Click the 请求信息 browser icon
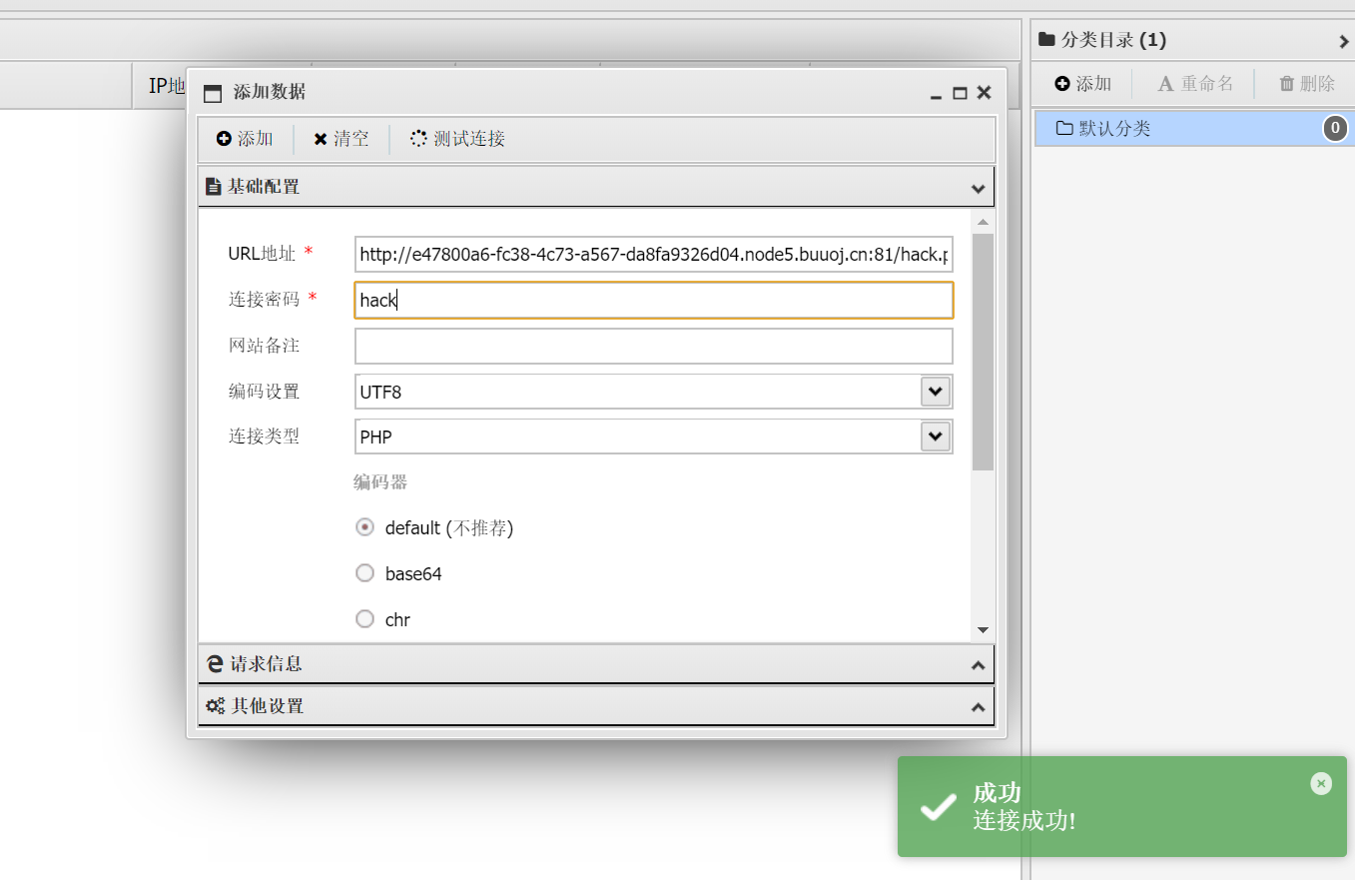Image resolution: width=1355 pixels, height=880 pixels. click(214, 664)
